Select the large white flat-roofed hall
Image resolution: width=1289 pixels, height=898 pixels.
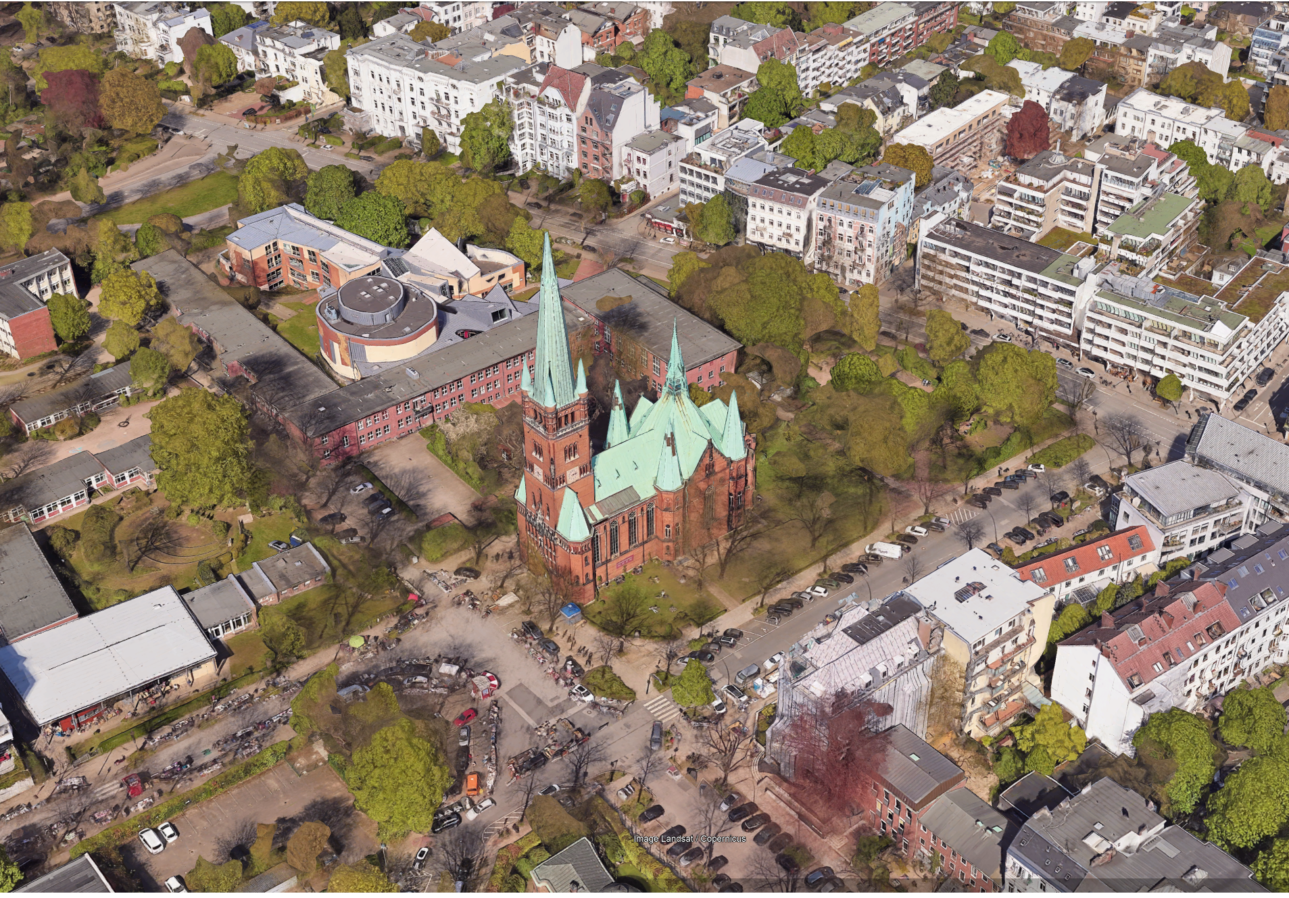point(105,652)
